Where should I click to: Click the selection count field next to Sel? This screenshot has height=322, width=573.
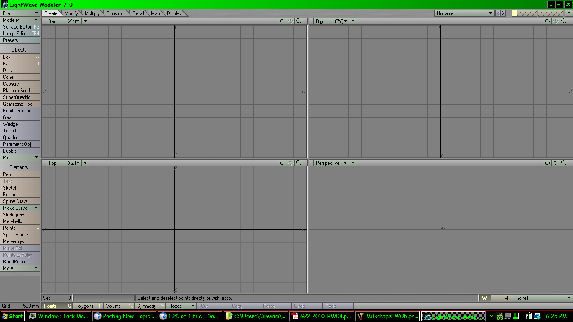pos(57,298)
